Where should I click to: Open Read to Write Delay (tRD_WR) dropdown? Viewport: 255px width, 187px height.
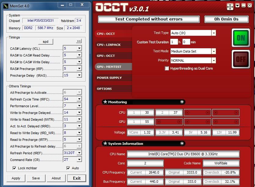[x=79, y=133]
